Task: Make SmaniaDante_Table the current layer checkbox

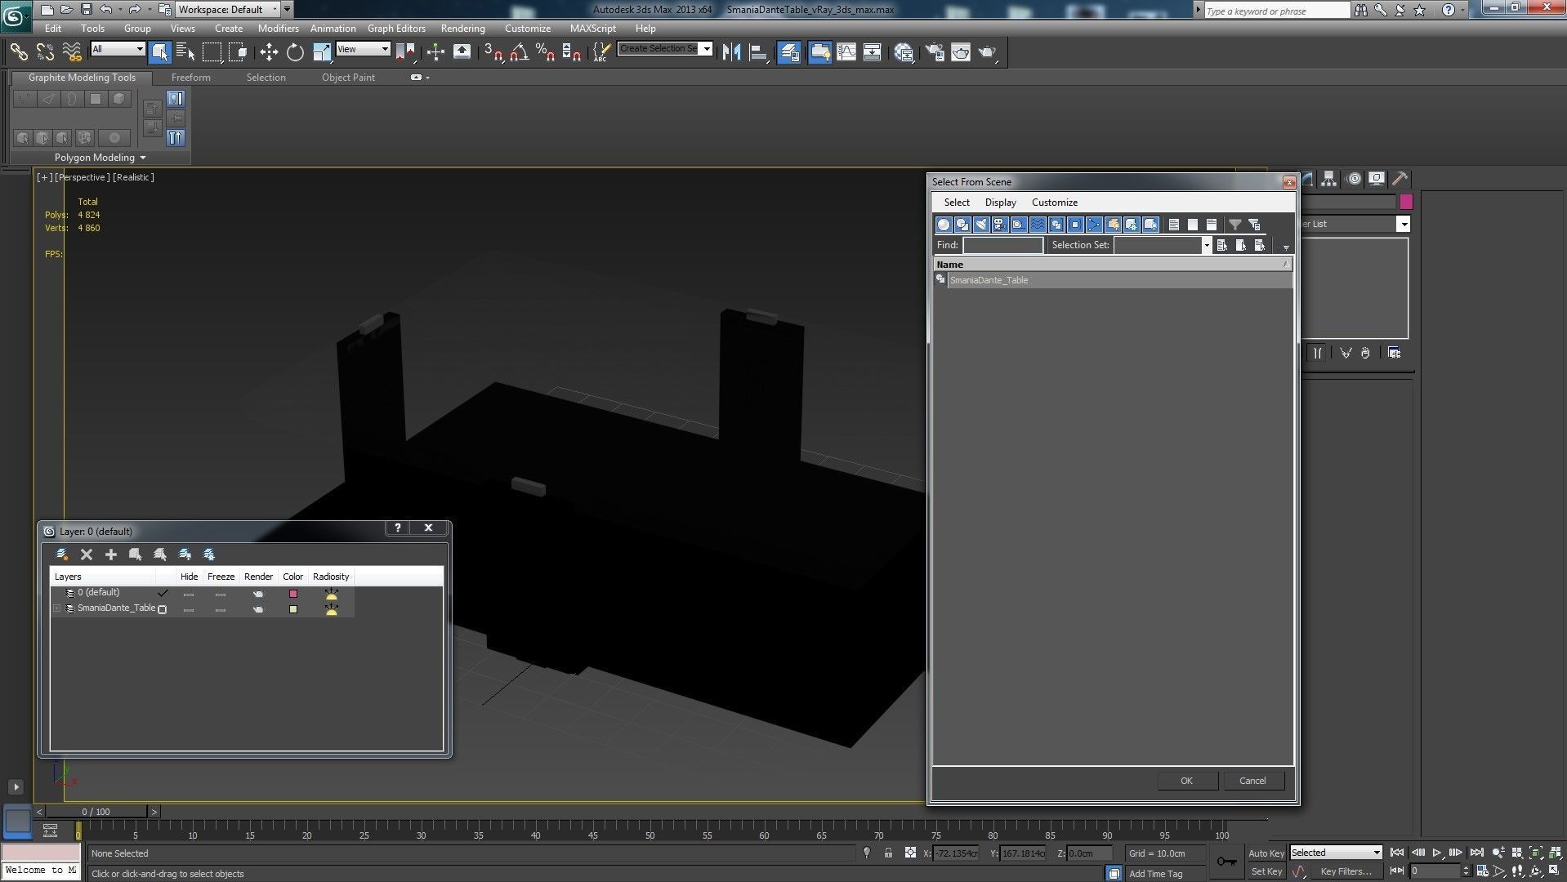Action: (163, 609)
